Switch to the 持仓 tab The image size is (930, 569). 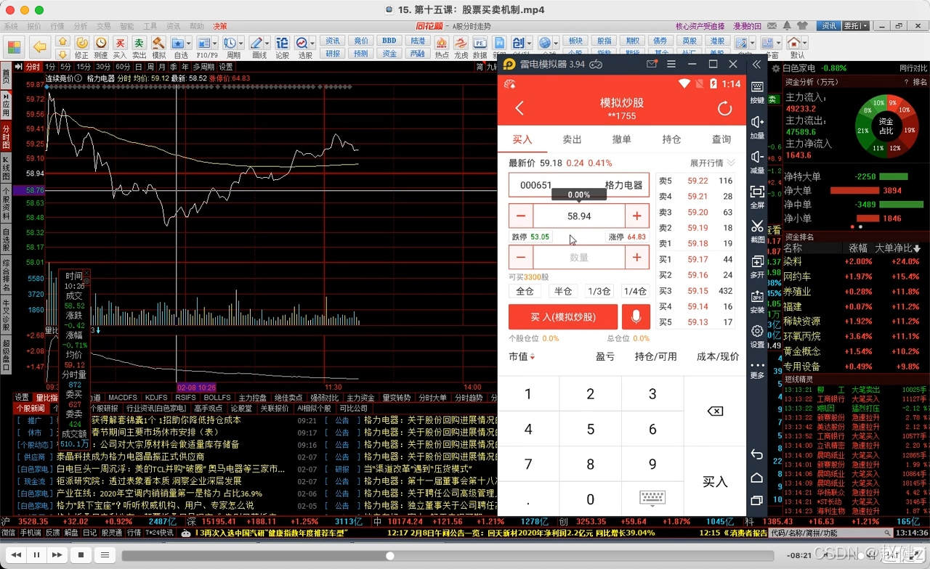click(x=671, y=139)
